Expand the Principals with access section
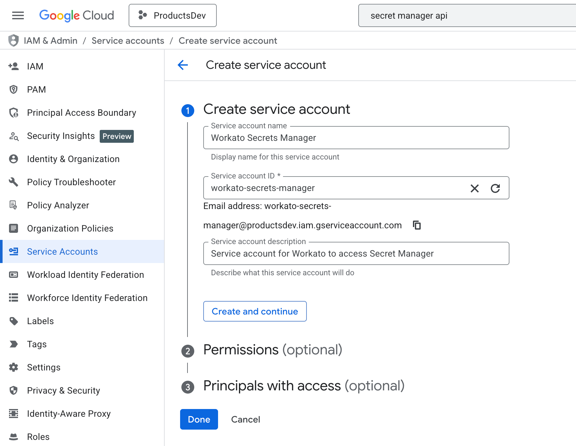The height and width of the screenshot is (446, 576). pyautogui.click(x=304, y=386)
